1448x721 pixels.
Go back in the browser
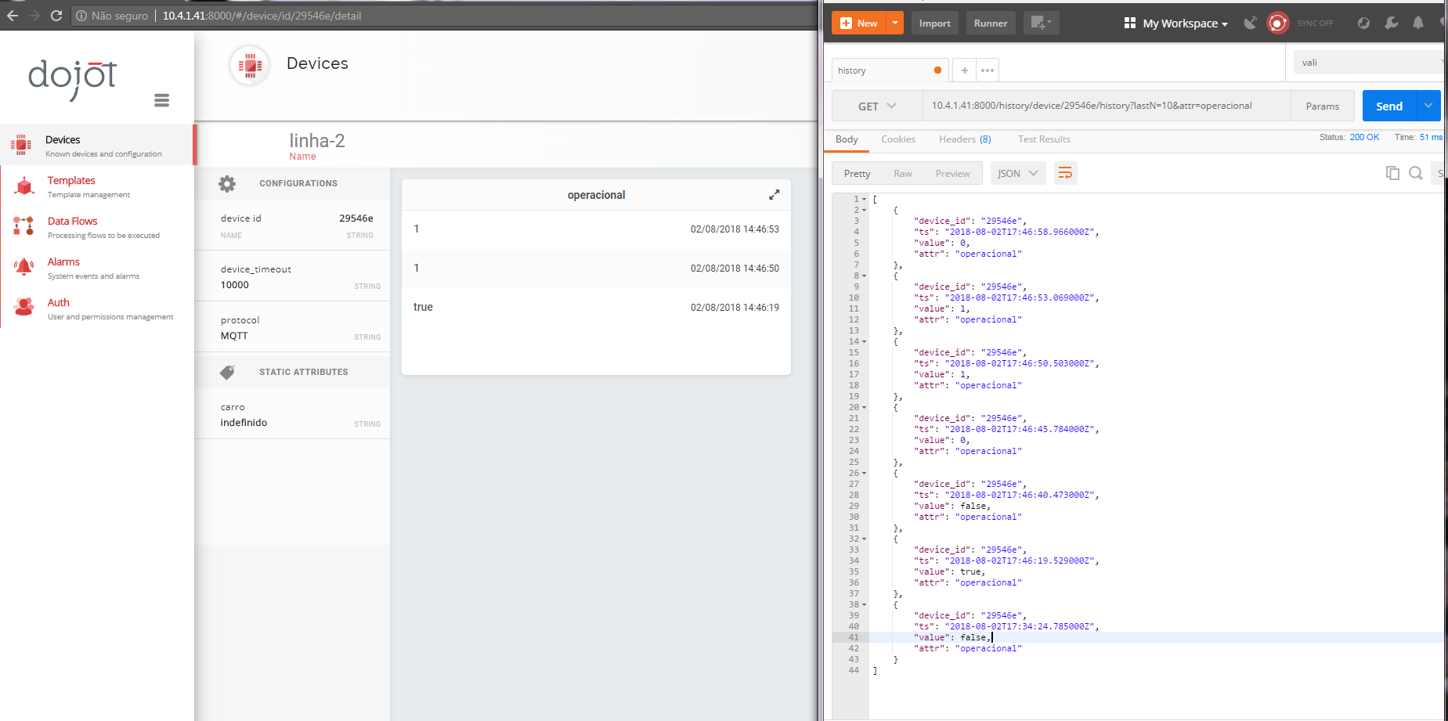(x=12, y=16)
